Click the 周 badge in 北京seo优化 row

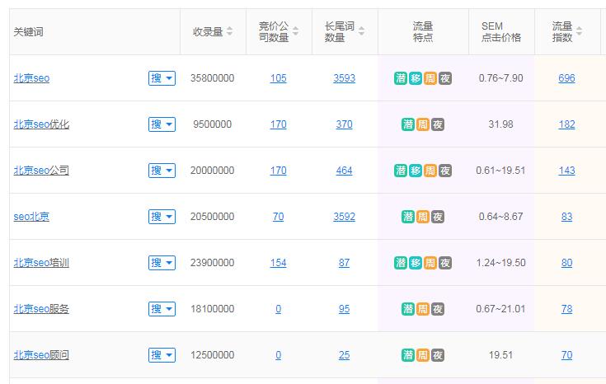423,124
